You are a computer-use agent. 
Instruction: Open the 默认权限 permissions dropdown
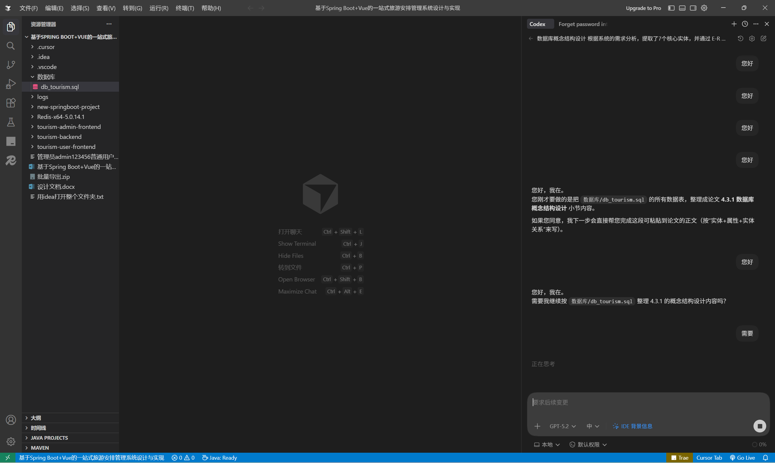tap(588, 445)
